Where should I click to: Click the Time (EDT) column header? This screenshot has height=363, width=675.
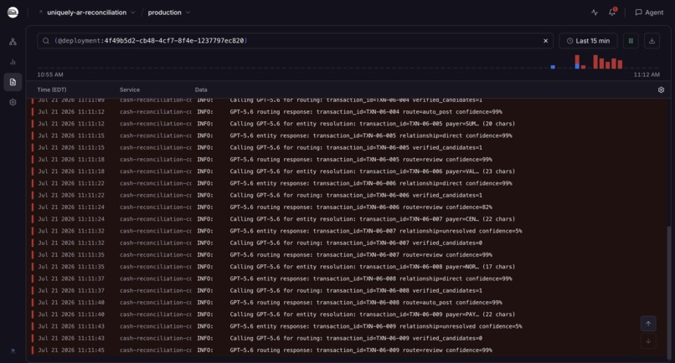click(x=52, y=89)
